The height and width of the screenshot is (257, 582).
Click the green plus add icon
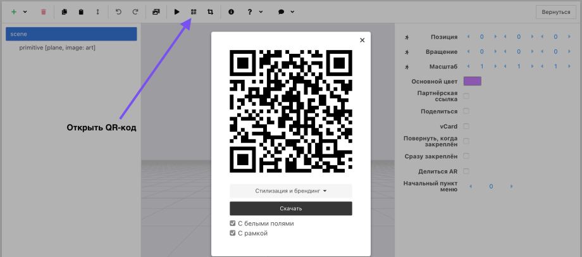click(15, 11)
